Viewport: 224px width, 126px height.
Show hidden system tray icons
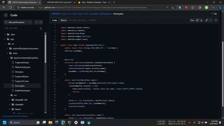[x=190, y=122]
